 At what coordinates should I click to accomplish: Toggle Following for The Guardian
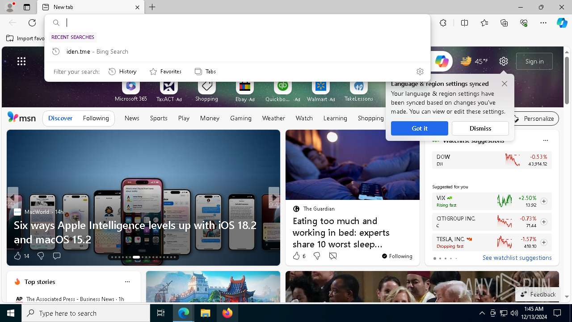pos(397,256)
